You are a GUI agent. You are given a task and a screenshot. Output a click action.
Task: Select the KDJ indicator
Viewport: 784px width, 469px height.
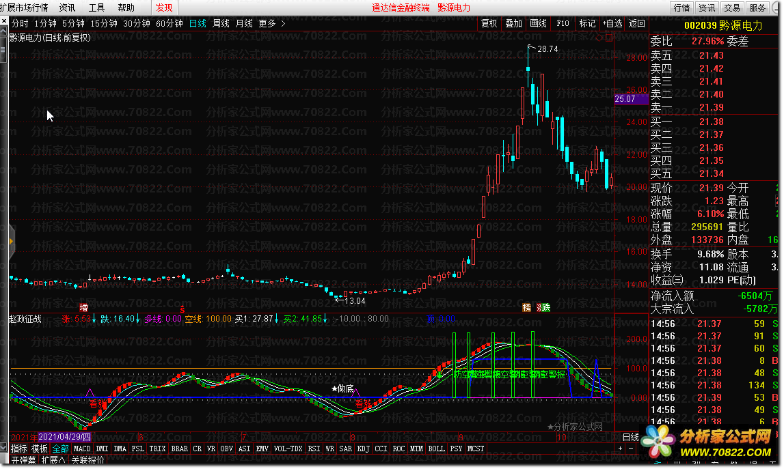pyautogui.click(x=364, y=449)
